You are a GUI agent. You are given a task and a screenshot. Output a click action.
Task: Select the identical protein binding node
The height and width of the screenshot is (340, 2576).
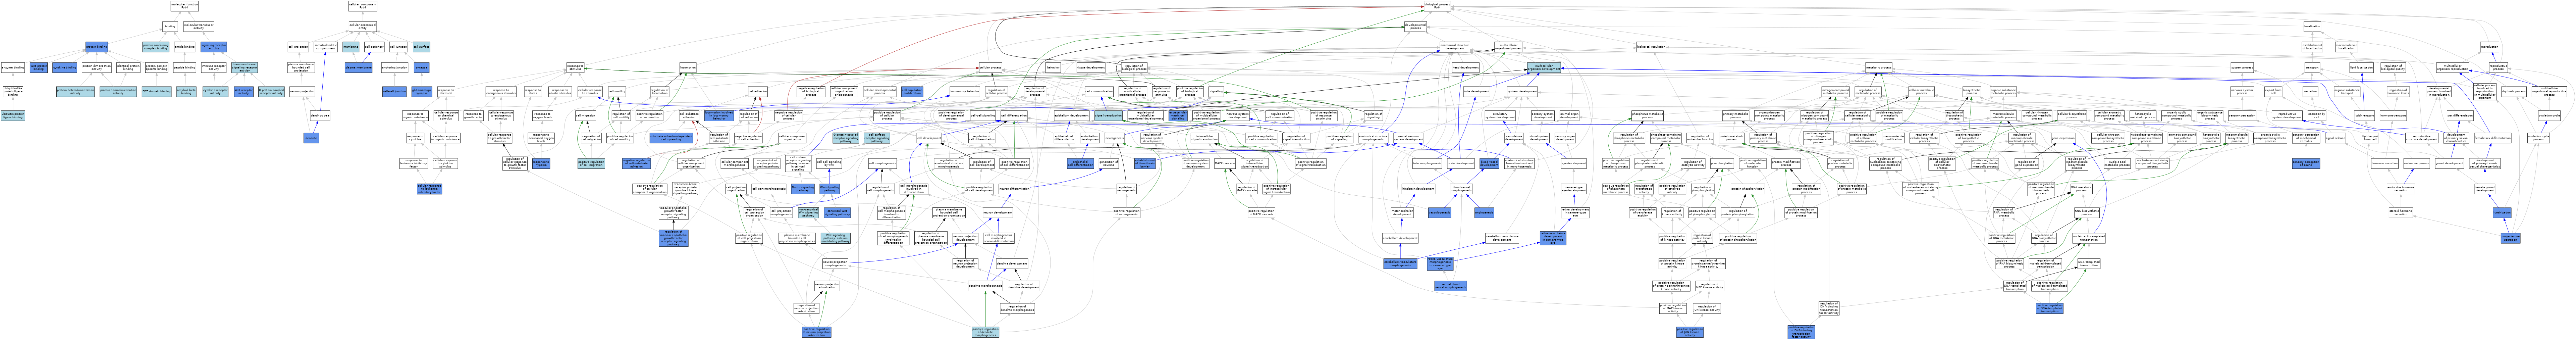point(128,67)
